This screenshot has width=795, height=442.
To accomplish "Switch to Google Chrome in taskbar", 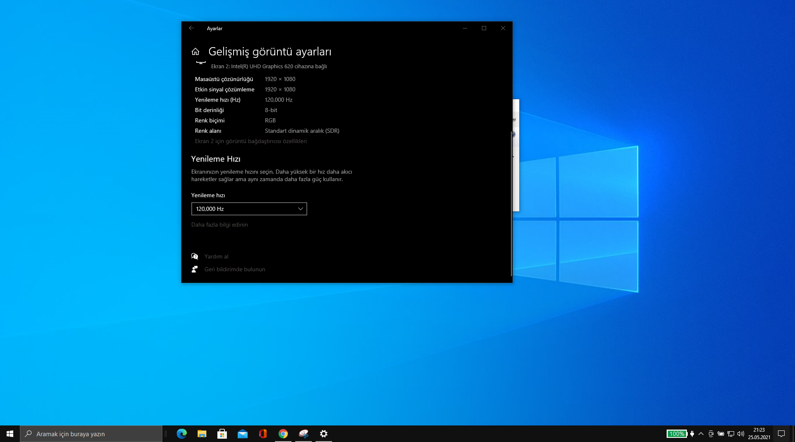I will tap(283, 434).
